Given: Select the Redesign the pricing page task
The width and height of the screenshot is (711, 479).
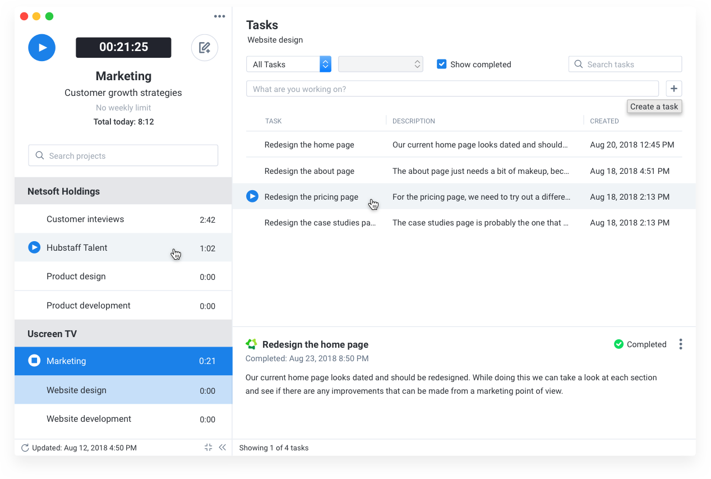Looking at the screenshot, I should pos(464,196).
